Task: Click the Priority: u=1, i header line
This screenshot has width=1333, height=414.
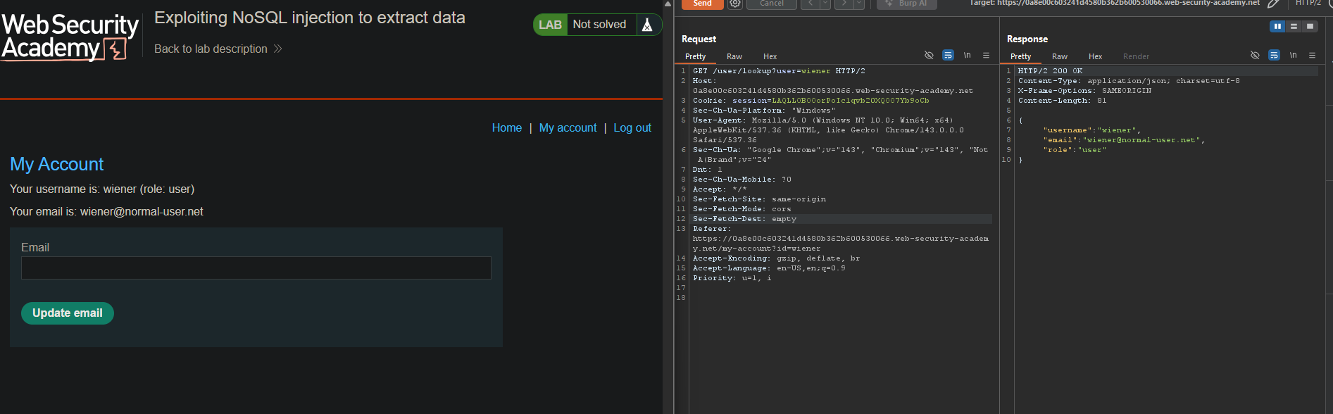Action: pos(732,278)
